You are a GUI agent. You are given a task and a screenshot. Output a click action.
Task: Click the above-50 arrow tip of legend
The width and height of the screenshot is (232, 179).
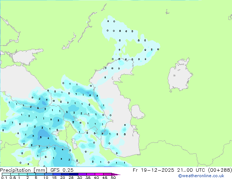116,174
